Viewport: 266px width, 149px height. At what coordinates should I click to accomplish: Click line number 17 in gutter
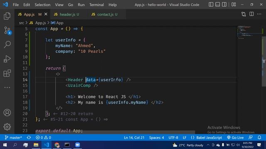click(25, 96)
